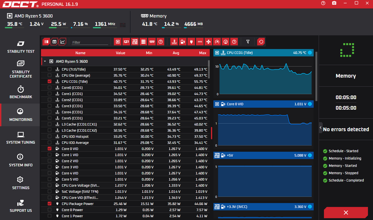373x220 pixels.
Task: Uncheck the CPU Package Power checkbox
Action: click(50, 204)
